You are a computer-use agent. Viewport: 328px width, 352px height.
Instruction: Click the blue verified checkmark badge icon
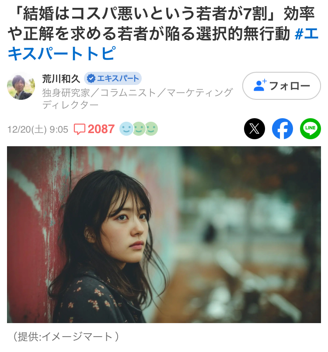click(x=91, y=78)
